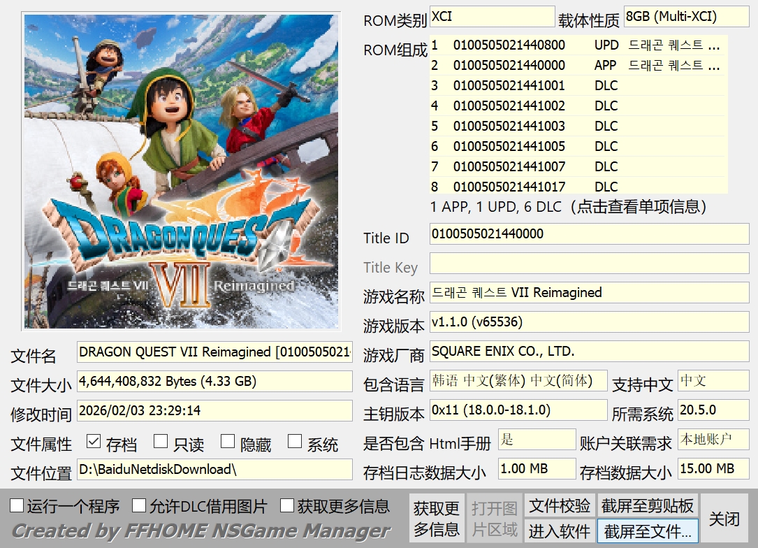
Task: Uncheck the 存档 file attribute checkbox
Action: pyautogui.click(x=94, y=442)
